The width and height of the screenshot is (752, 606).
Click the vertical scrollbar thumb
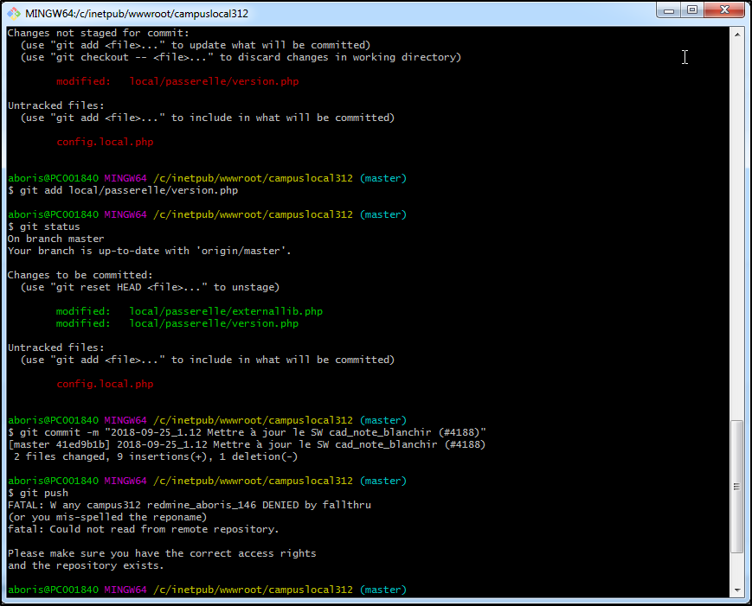coord(737,486)
